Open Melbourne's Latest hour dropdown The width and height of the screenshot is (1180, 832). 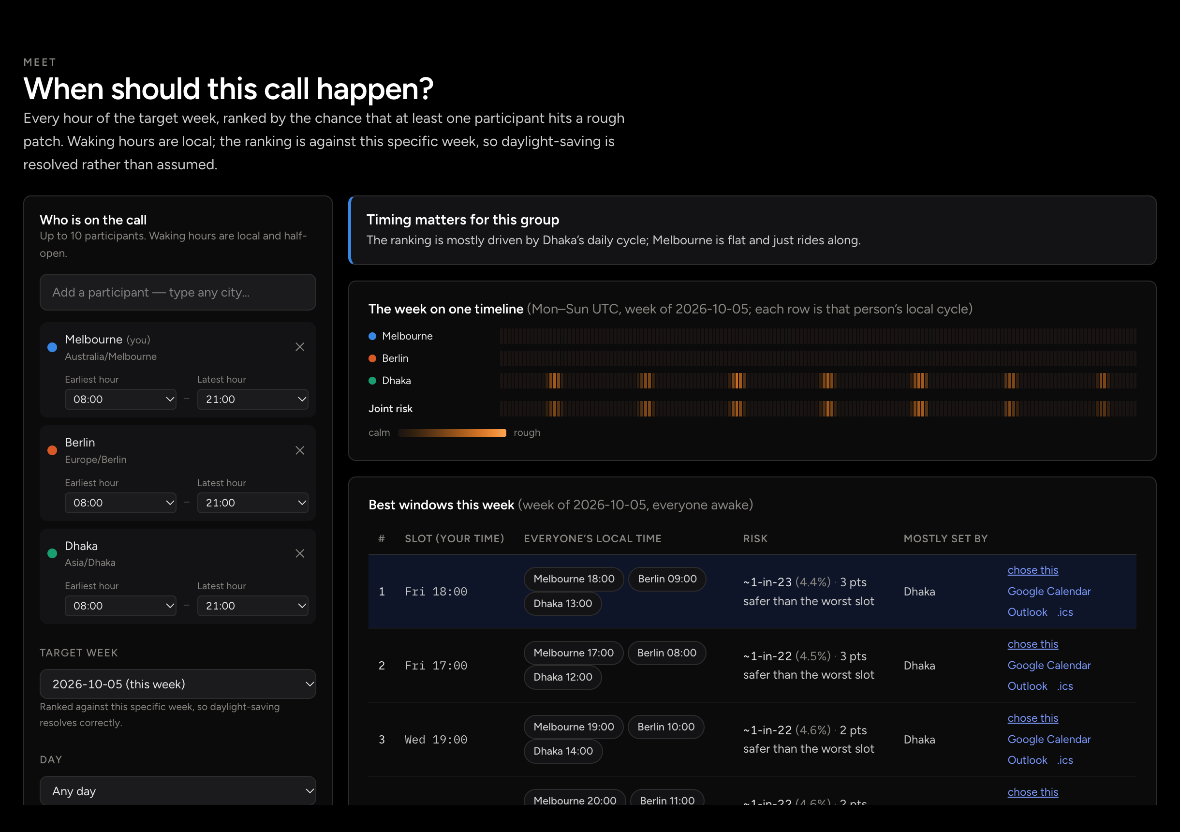tap(253, 399)
